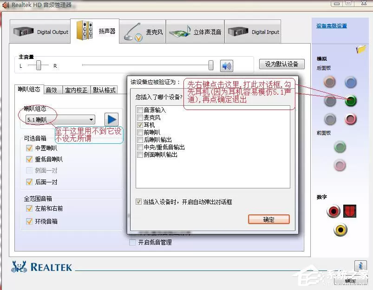Click the yellow folder connector settings icon
This screenshot has height=290, width=373.
pyautogui.click(x=361, y=49)
